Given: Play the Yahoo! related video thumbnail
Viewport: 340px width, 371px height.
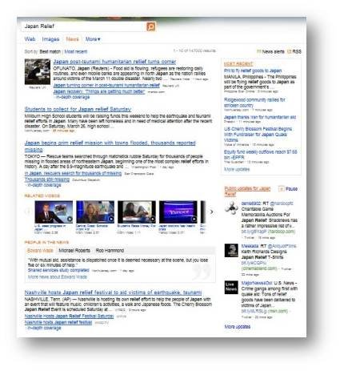Looking at the screenshot, I should pyautogui.click(x=178, y=212).
